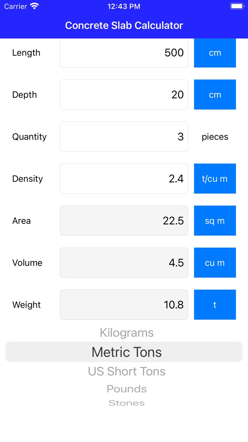The height and width of the screenshot is (442, 248).
Task: Click the Depth value field showing 20
Action: 124,95
